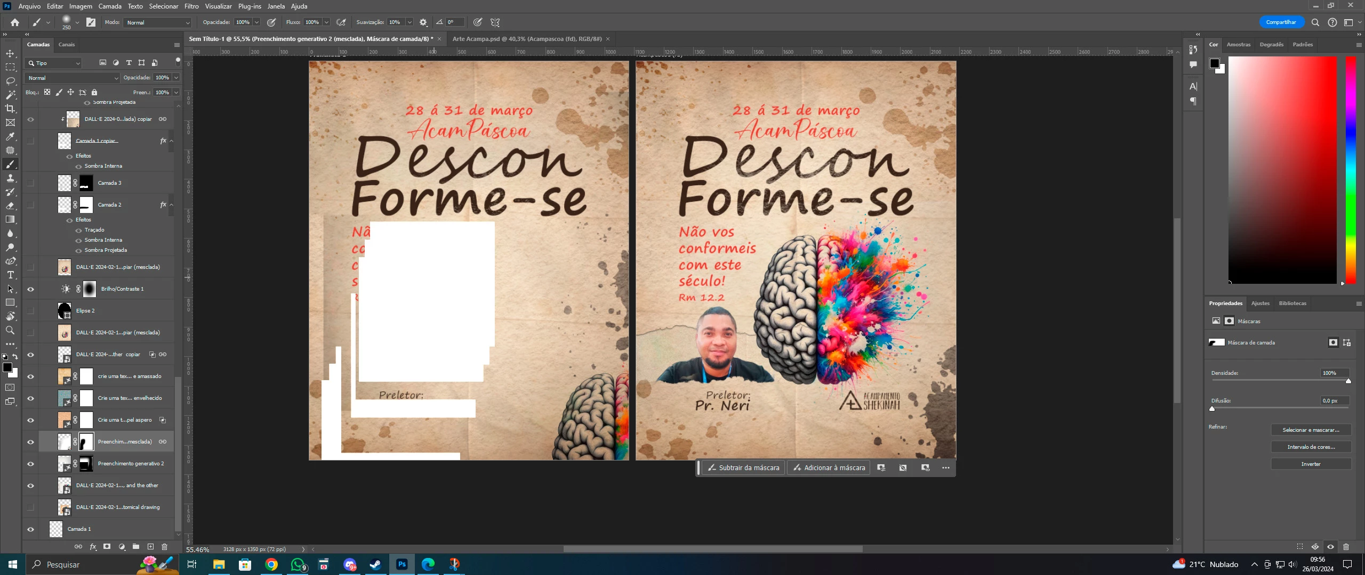1365x575 pixels.
Task: Create new group folder icon
Action: coord(136,547)
